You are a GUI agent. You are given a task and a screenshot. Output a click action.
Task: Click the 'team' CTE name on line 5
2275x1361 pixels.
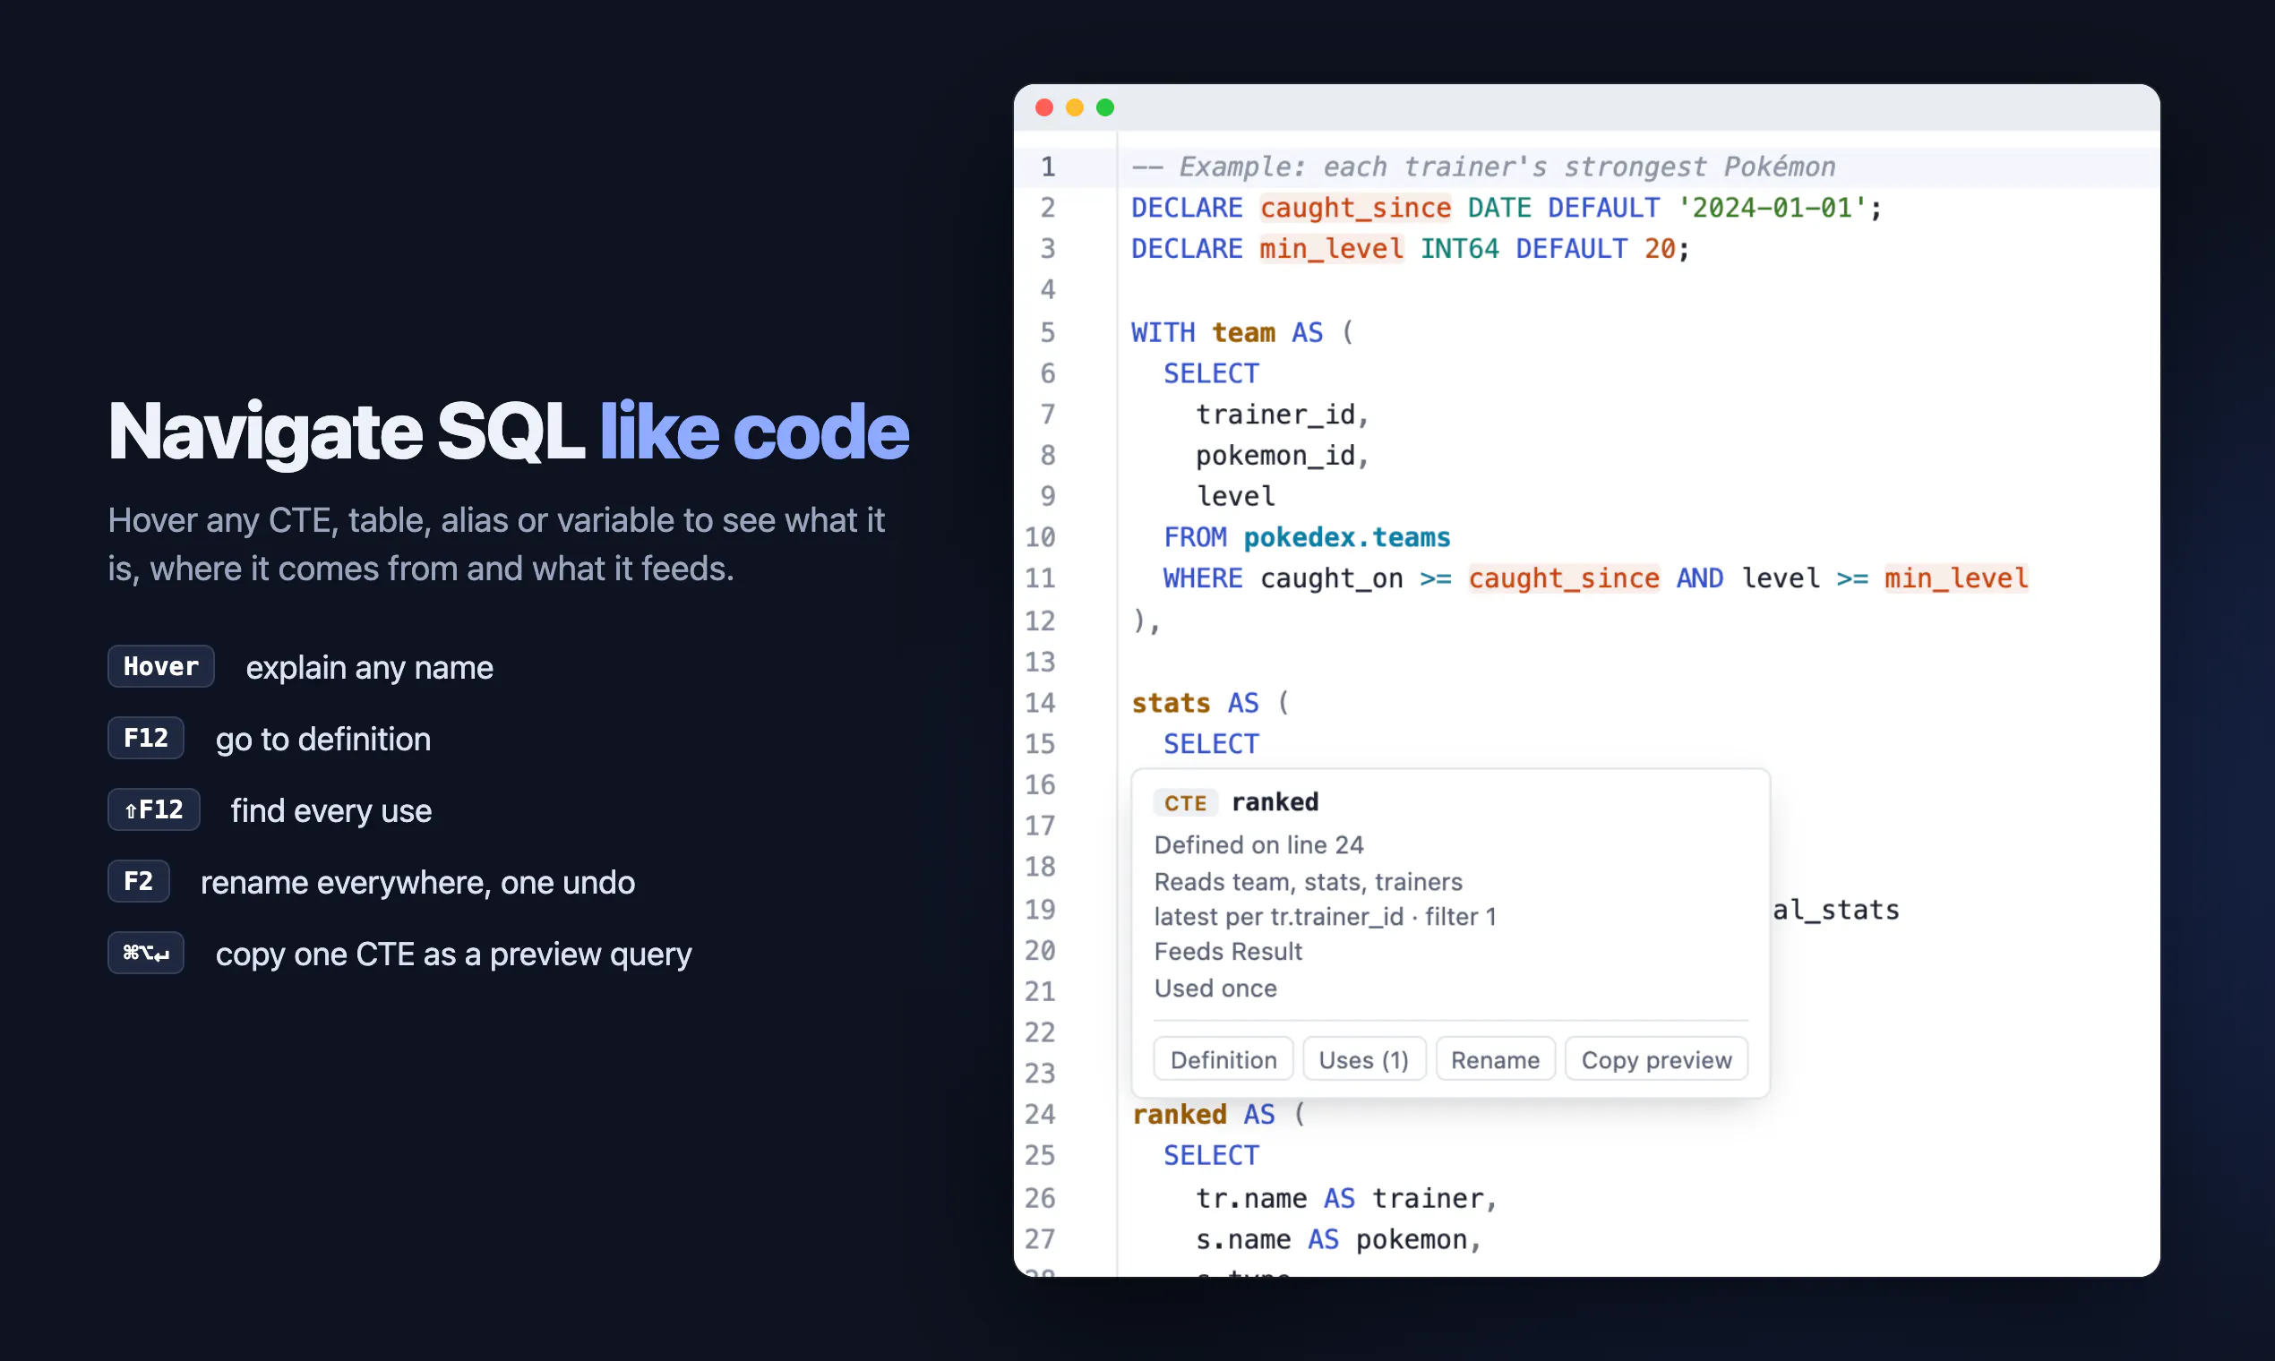pos(1243,332)
